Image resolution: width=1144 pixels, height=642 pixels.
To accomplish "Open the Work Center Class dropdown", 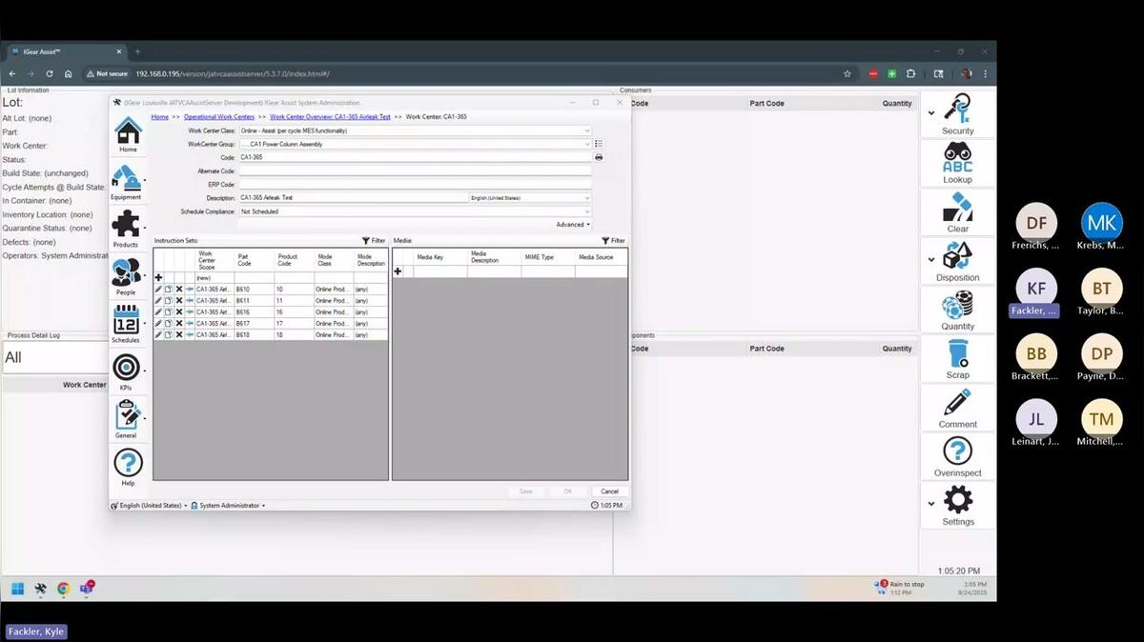I will [x=587, y=130].
